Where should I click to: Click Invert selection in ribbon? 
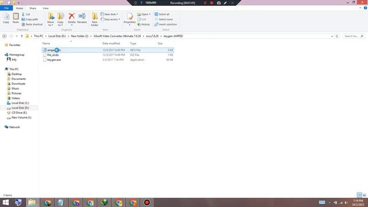[166, 24]
